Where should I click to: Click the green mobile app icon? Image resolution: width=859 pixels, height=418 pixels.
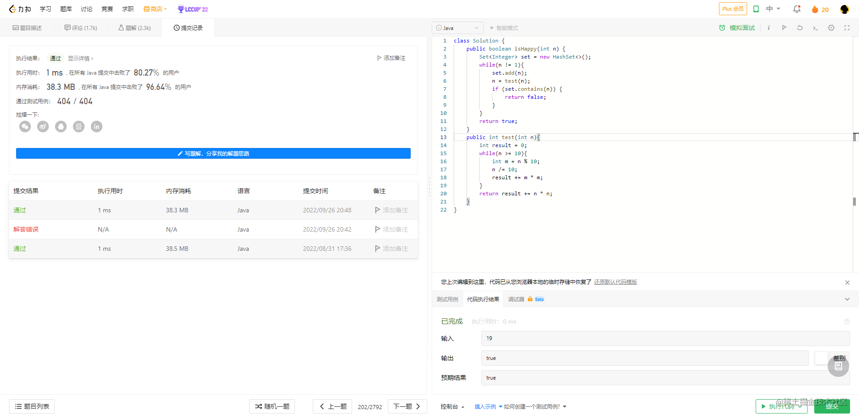pos(756,9)
